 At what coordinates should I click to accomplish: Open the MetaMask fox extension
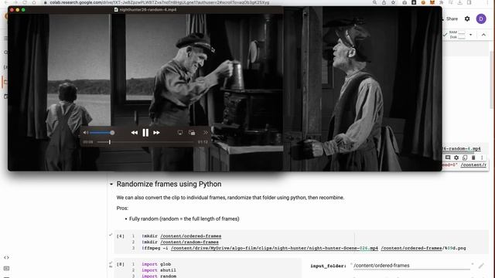pos(432,2)
